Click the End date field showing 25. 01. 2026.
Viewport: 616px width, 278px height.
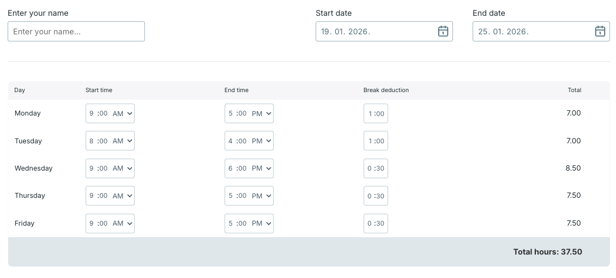coord(541,32)
